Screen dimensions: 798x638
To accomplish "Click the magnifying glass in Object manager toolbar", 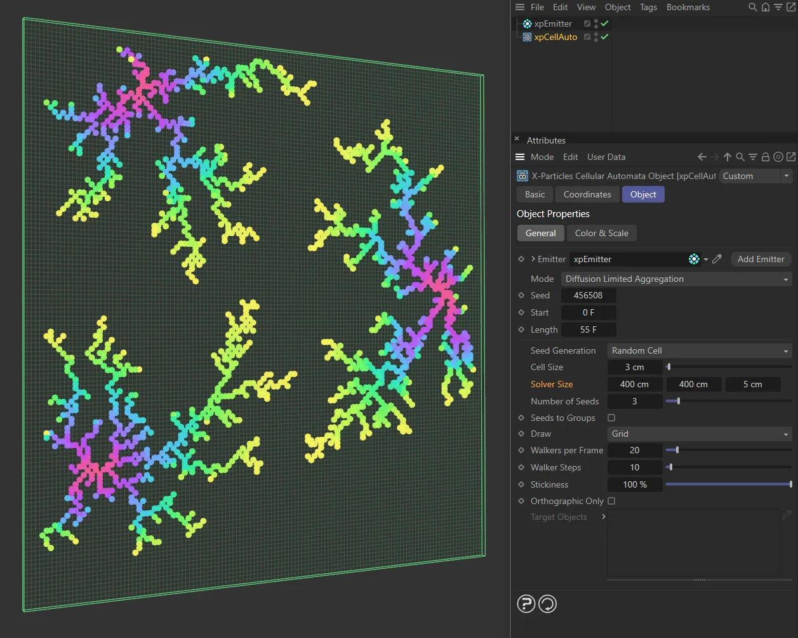I will [752, 7].
